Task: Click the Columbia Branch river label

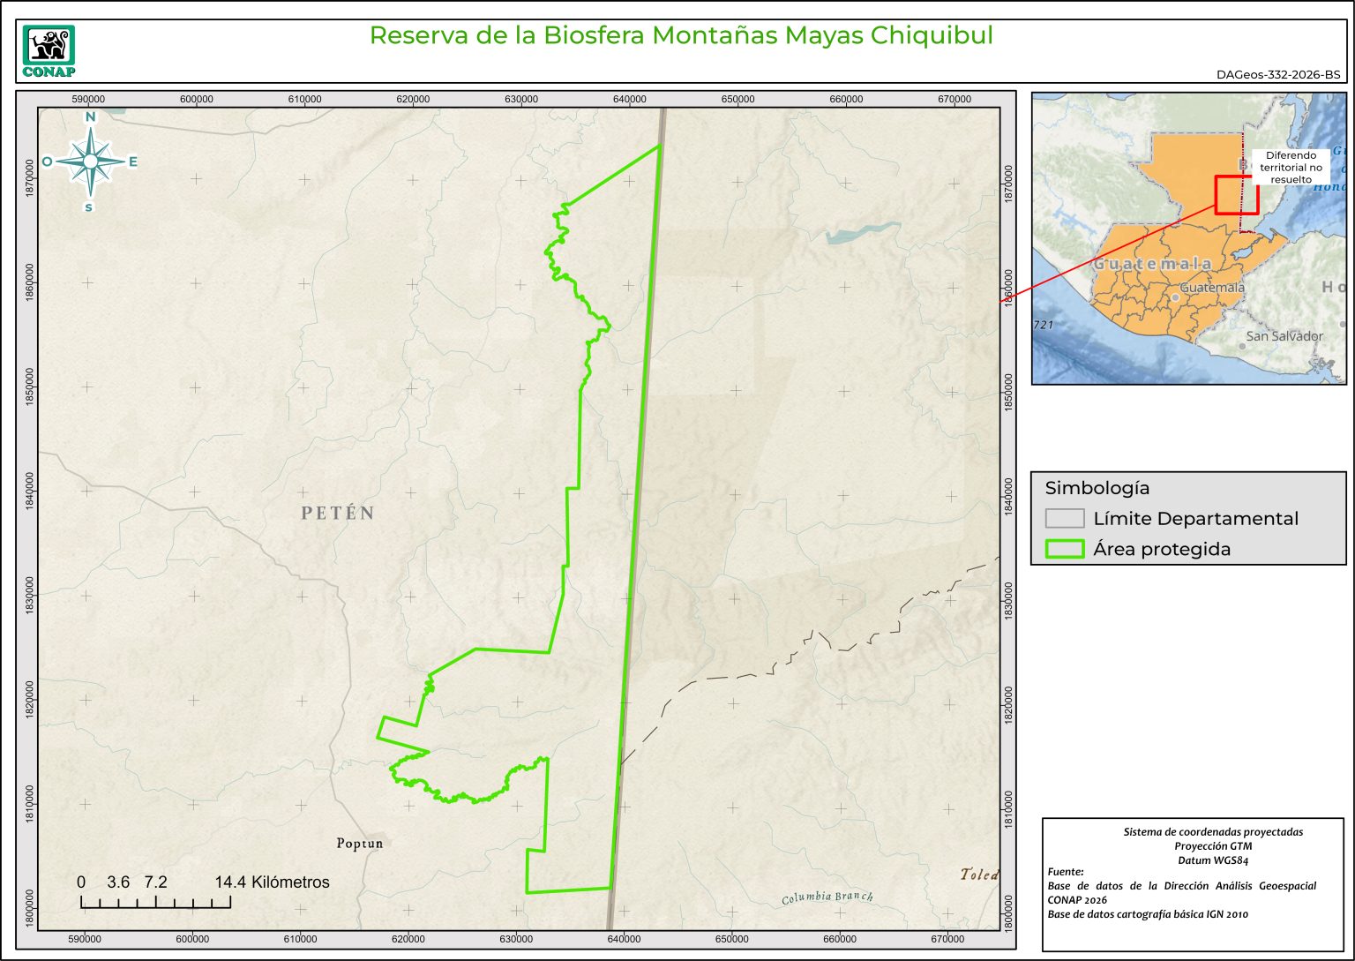Action: 827,897
